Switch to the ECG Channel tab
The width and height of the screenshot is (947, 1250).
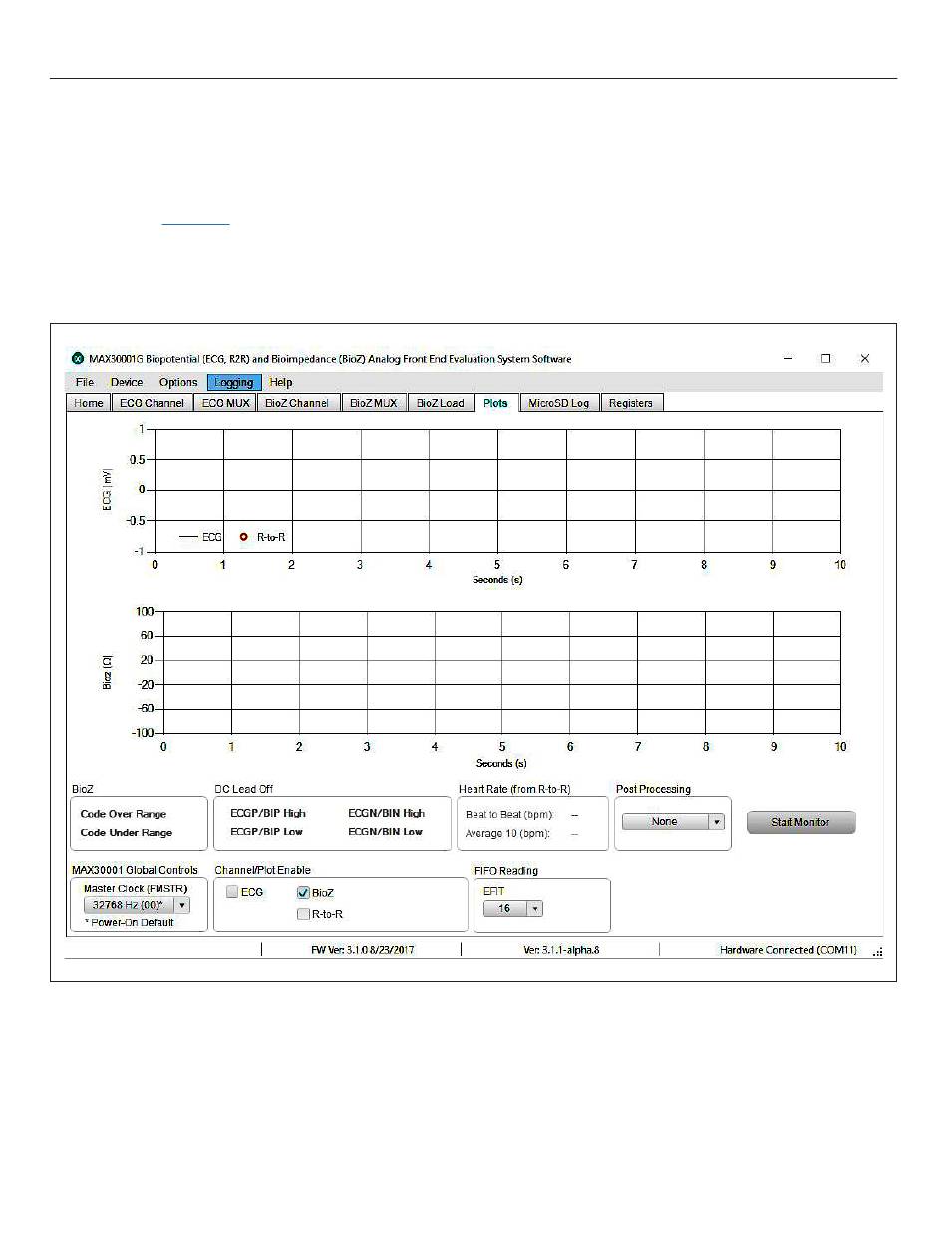[152, 403]
